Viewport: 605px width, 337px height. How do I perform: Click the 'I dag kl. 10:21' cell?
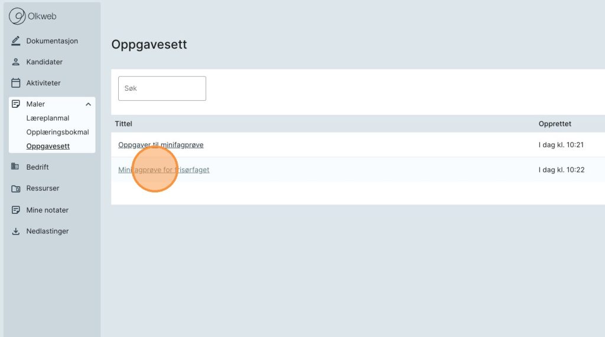tap(561, 145)
